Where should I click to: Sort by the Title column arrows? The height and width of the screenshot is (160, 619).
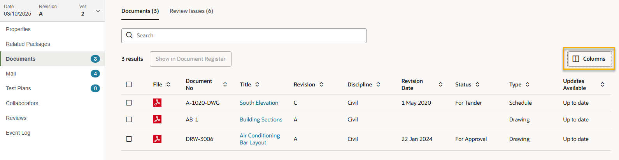coord(257,84)
